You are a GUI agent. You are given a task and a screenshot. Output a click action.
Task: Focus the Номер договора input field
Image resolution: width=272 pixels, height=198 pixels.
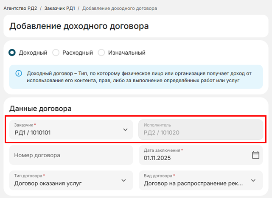coord(70,155)
